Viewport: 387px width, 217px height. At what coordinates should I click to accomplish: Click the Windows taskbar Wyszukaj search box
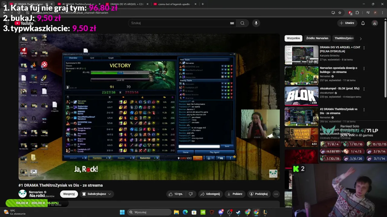149,212
